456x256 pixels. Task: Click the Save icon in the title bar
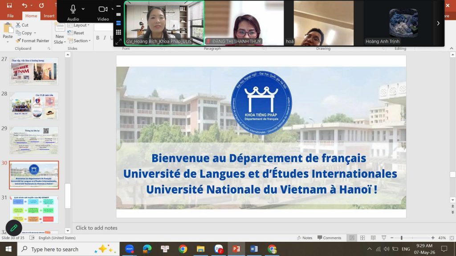[9, 5]
